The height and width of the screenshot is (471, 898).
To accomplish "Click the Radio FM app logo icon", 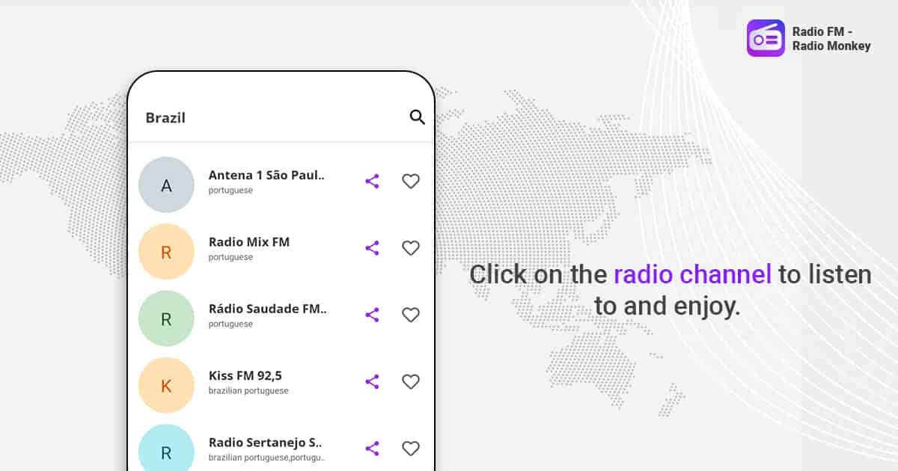I will click(766, 38).
